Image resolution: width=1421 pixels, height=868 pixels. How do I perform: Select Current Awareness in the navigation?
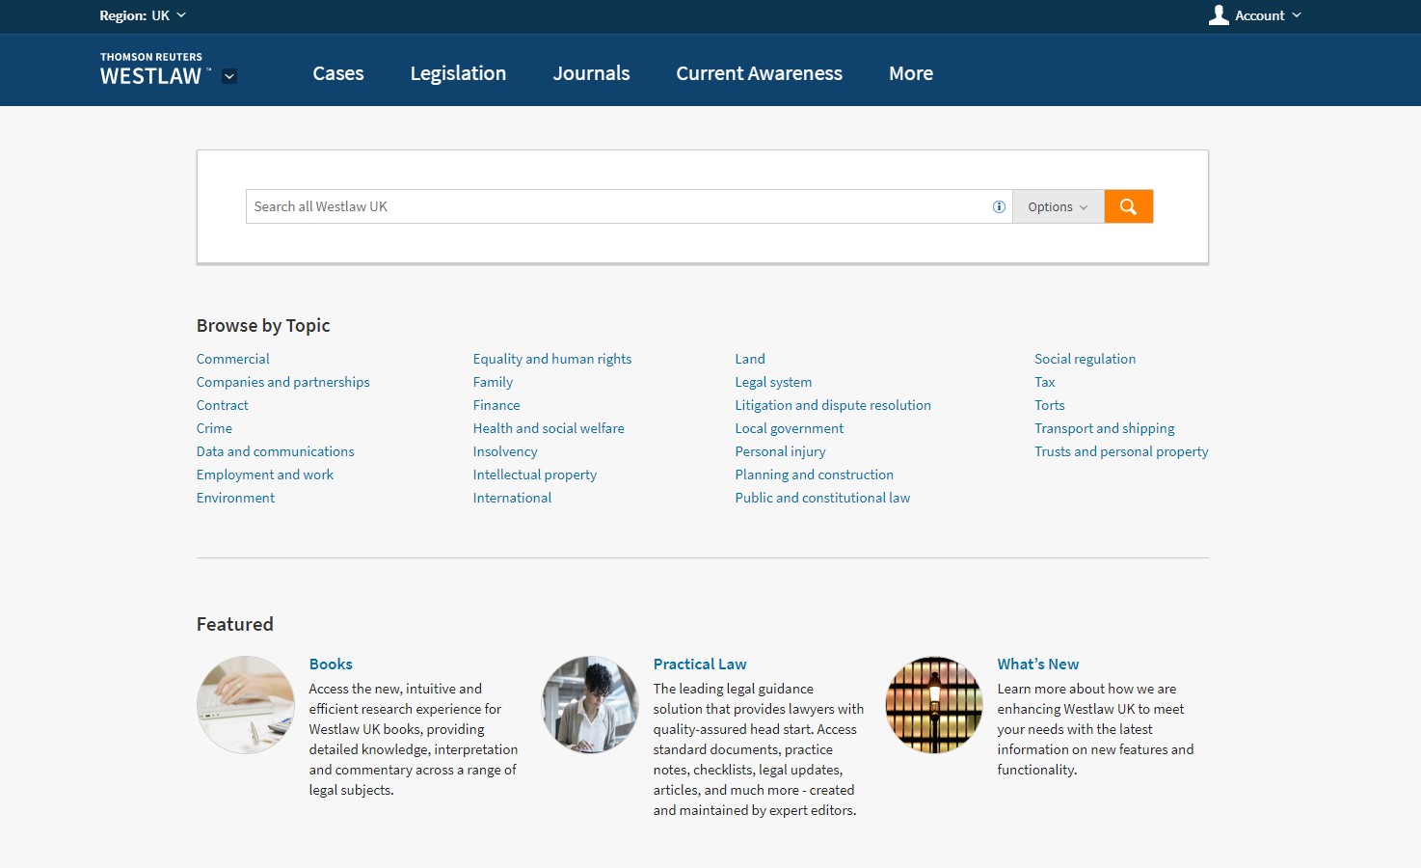click(x=759, y=73)
